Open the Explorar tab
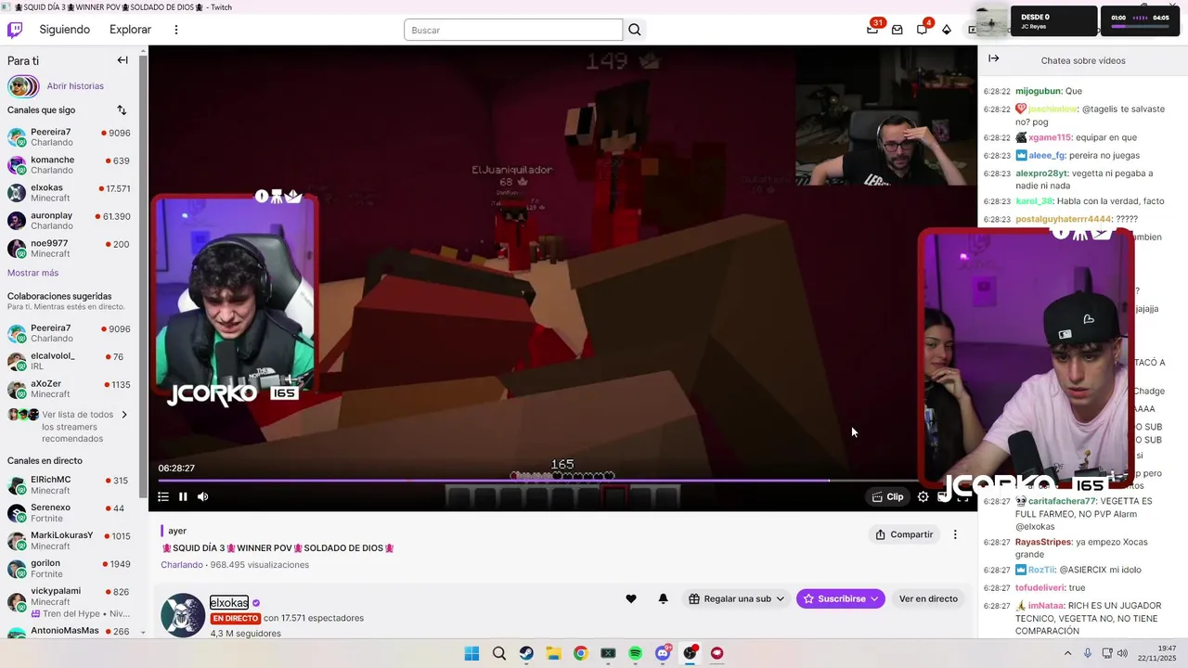This screenshot has width=1188, height=668. tap(130, 30)
